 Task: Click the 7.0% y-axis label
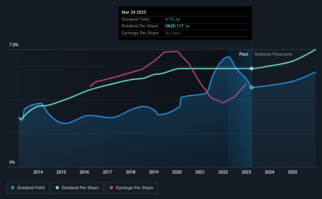click(x=14, y=45)
